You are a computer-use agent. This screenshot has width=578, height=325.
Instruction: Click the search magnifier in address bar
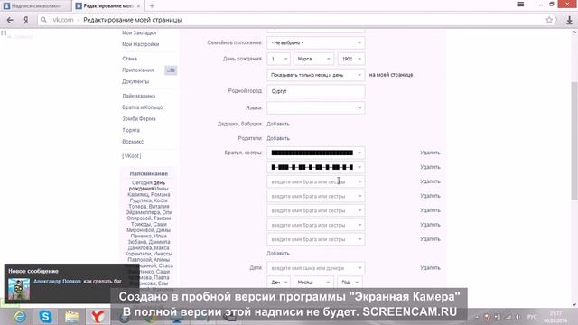43,20
